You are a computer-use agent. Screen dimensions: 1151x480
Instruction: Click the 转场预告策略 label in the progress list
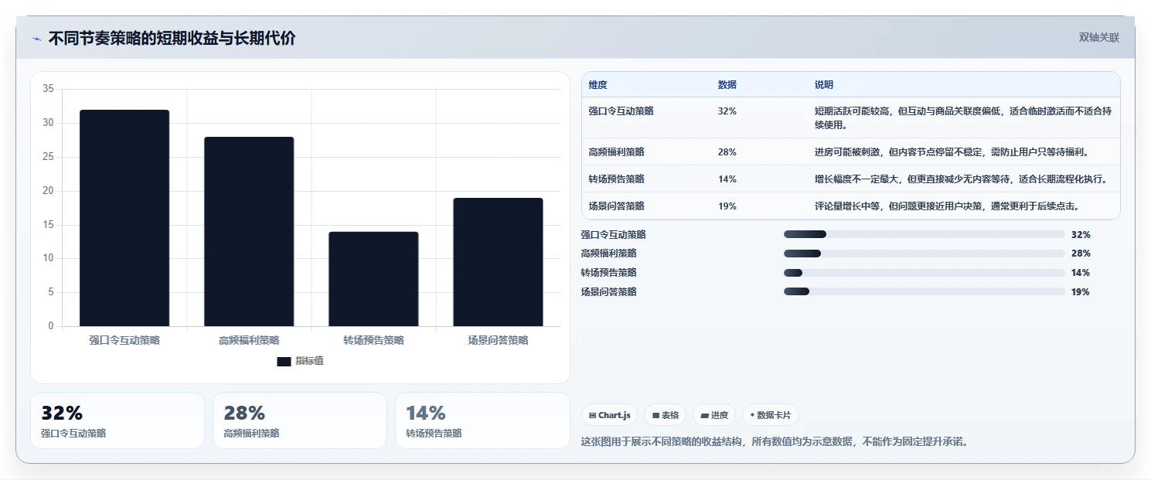(608, 273)
